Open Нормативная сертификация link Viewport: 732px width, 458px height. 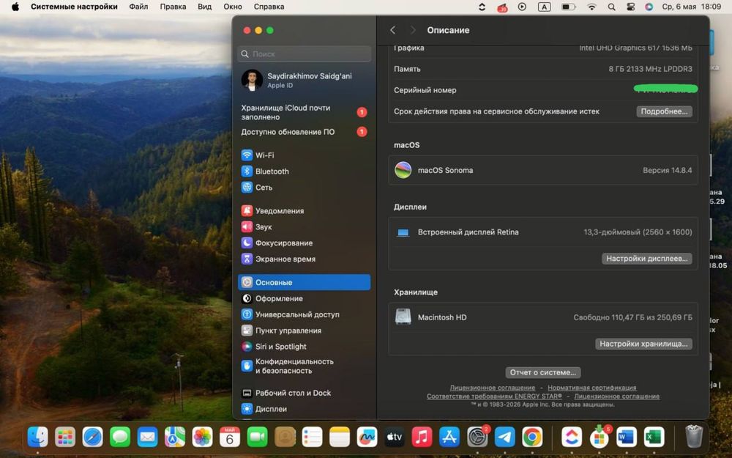[x=592, y=388]
